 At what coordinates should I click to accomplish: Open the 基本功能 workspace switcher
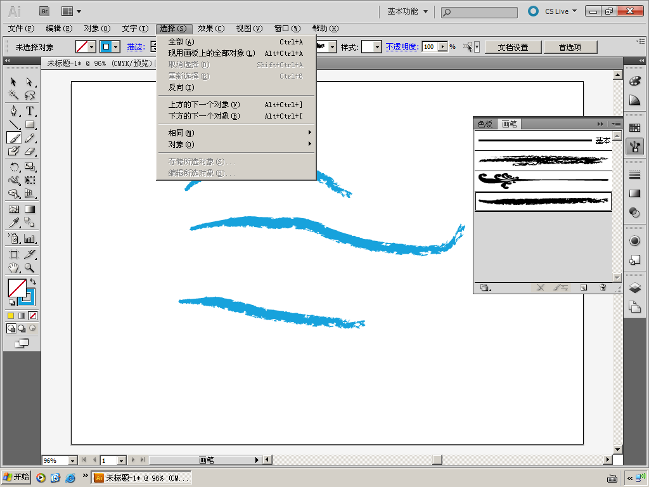coord(408,11)
